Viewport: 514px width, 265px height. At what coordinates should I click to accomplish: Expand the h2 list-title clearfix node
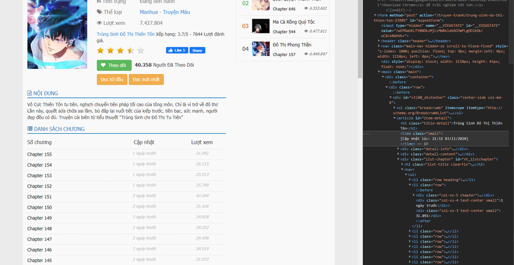click(402, 164)
